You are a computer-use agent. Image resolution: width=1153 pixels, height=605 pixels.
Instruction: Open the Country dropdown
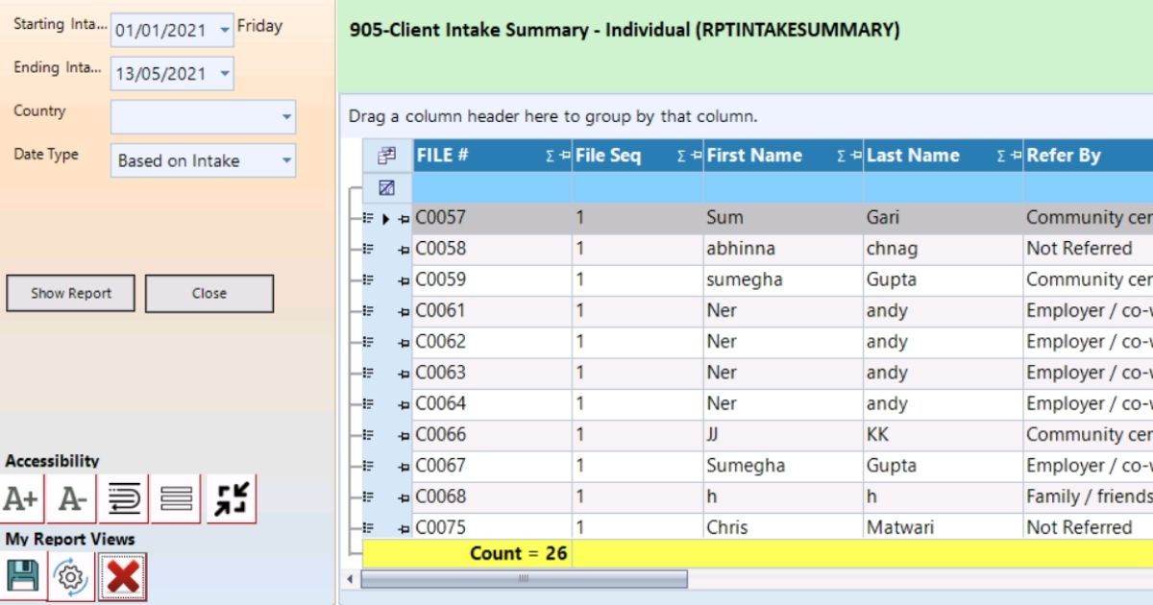[x=286, y=117]
